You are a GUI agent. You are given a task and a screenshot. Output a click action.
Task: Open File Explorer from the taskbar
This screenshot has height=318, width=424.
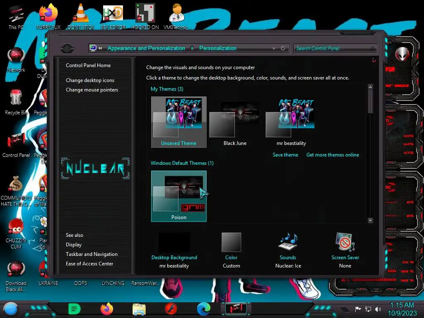tap(139, 309)
